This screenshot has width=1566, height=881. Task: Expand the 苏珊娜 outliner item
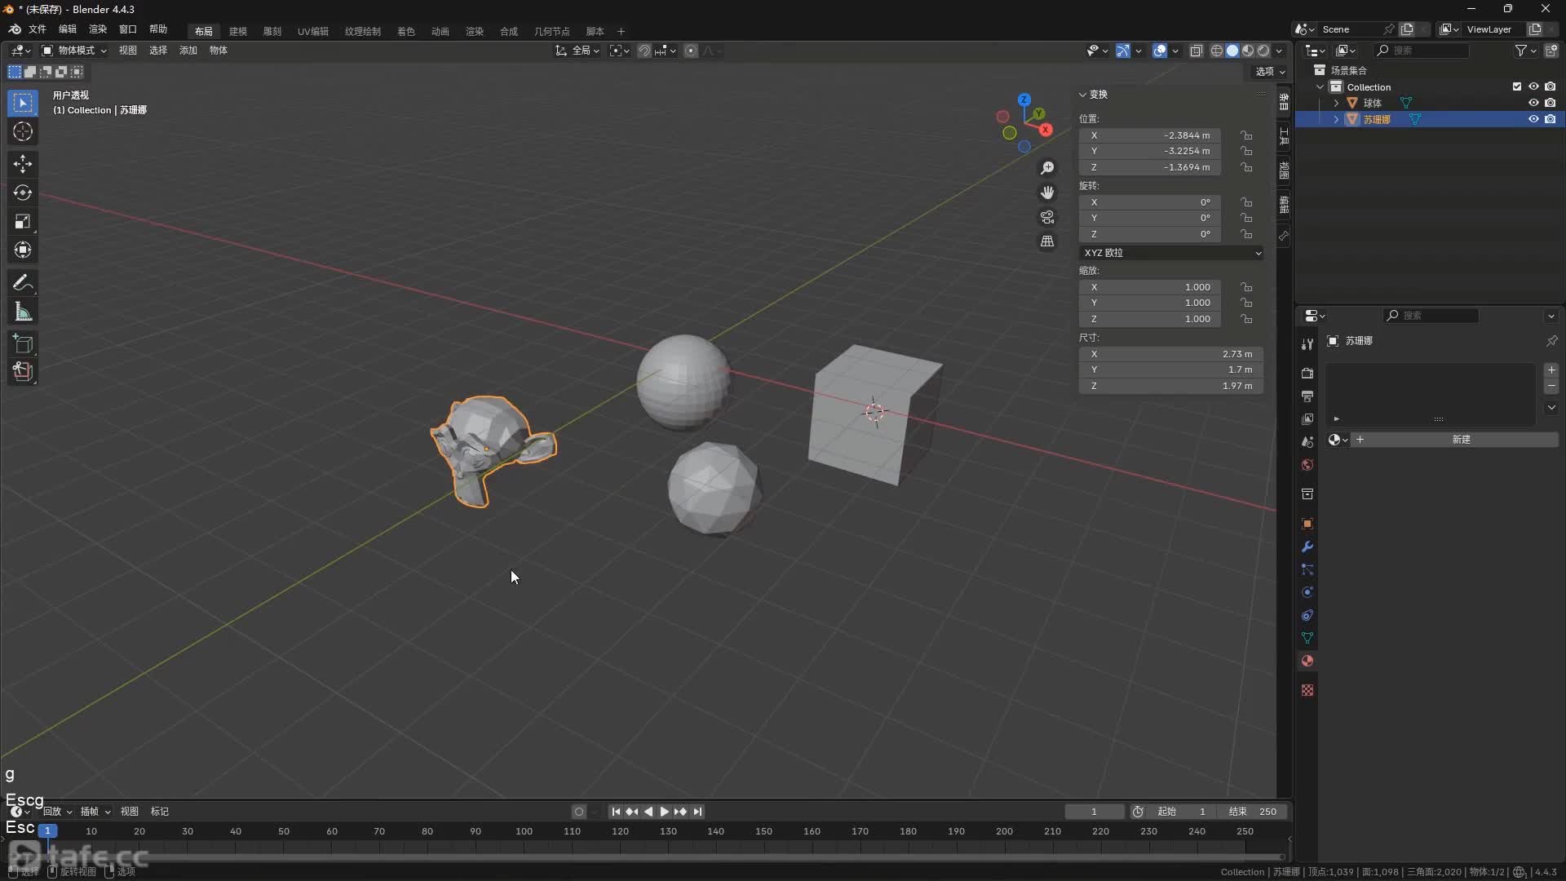[1336, 119]
